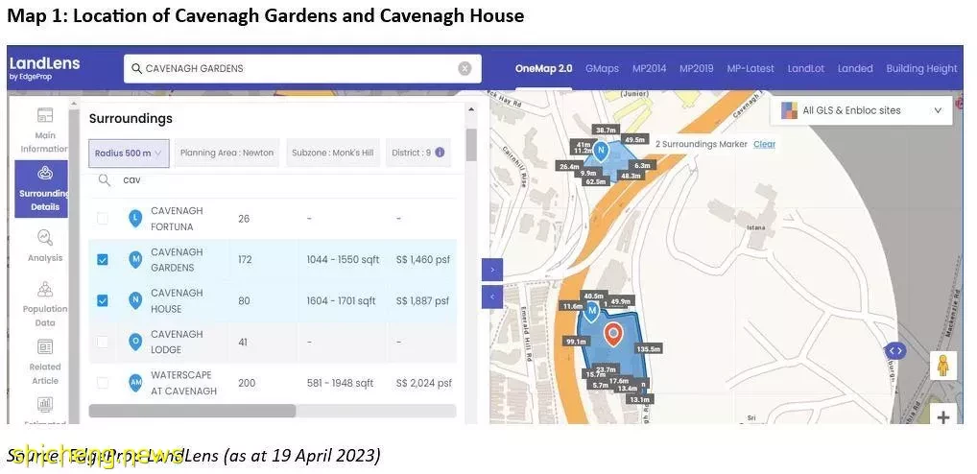Switch to the MP2019 tab
This screenshot has width=977, height=474.
click(x=697, y=68)
